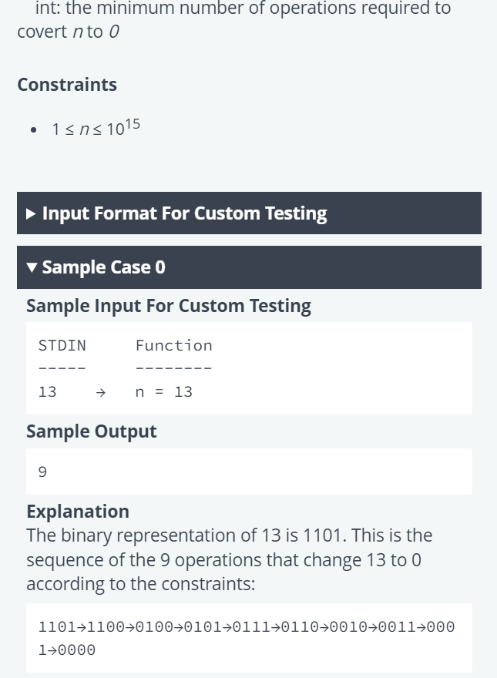Click the arrow symbol between 13 and n
This screenshot has height=678, width=497.
(x=100, y=392)
